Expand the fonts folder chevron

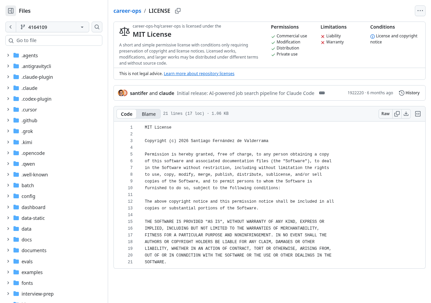pyautogui.click(x=8, y=283)
